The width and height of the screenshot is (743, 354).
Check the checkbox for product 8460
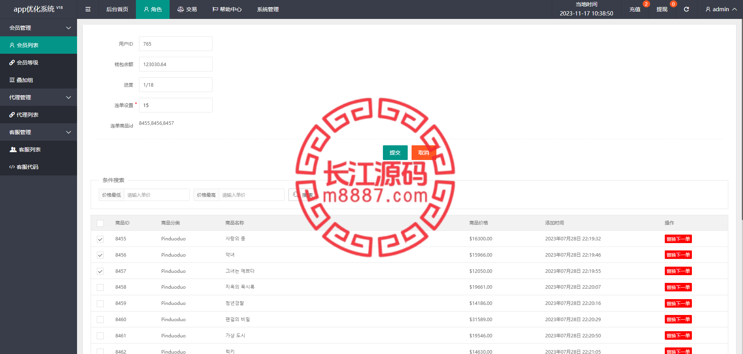[x=100, y=320]
